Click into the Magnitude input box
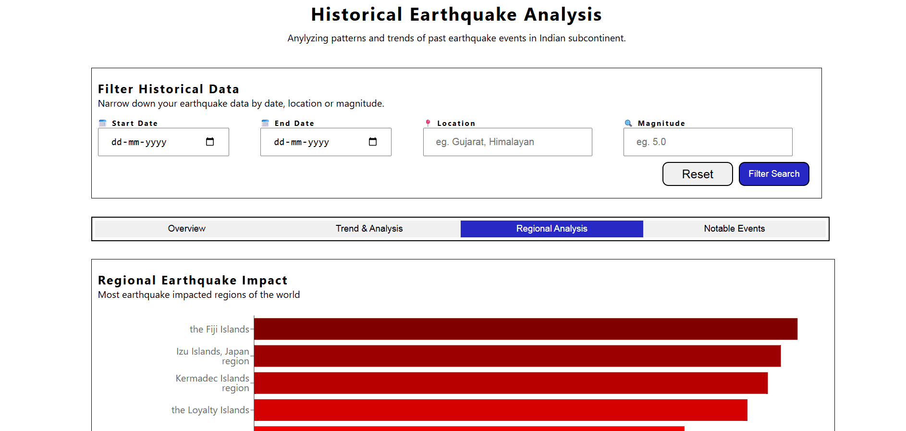This screenshot has height=431, width=906. [708, 142]
